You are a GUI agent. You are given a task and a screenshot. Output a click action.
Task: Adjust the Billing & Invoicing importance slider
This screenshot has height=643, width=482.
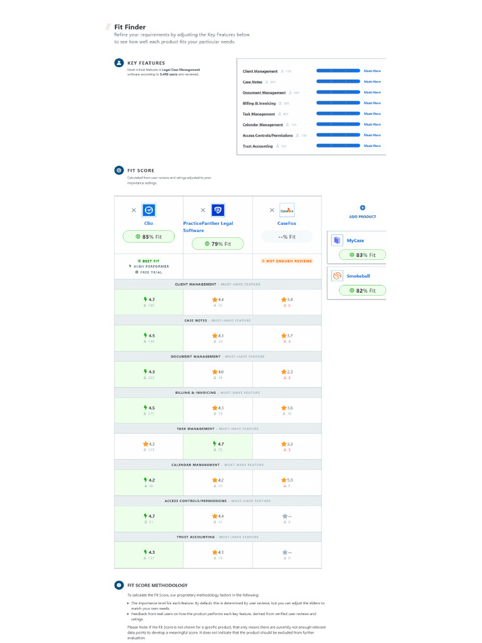pos(338,103)
